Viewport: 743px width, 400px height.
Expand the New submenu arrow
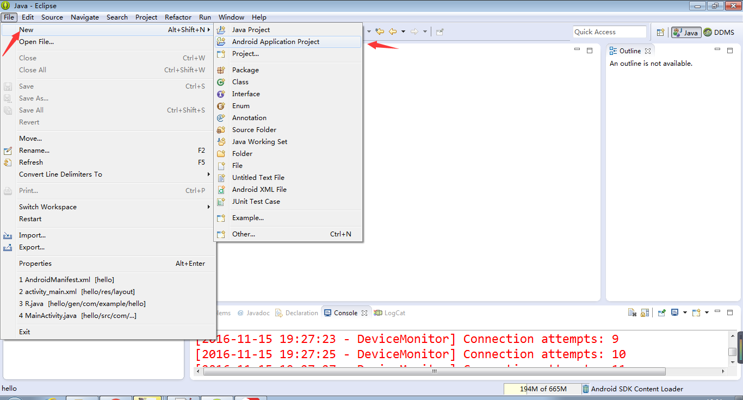point(209,30)
